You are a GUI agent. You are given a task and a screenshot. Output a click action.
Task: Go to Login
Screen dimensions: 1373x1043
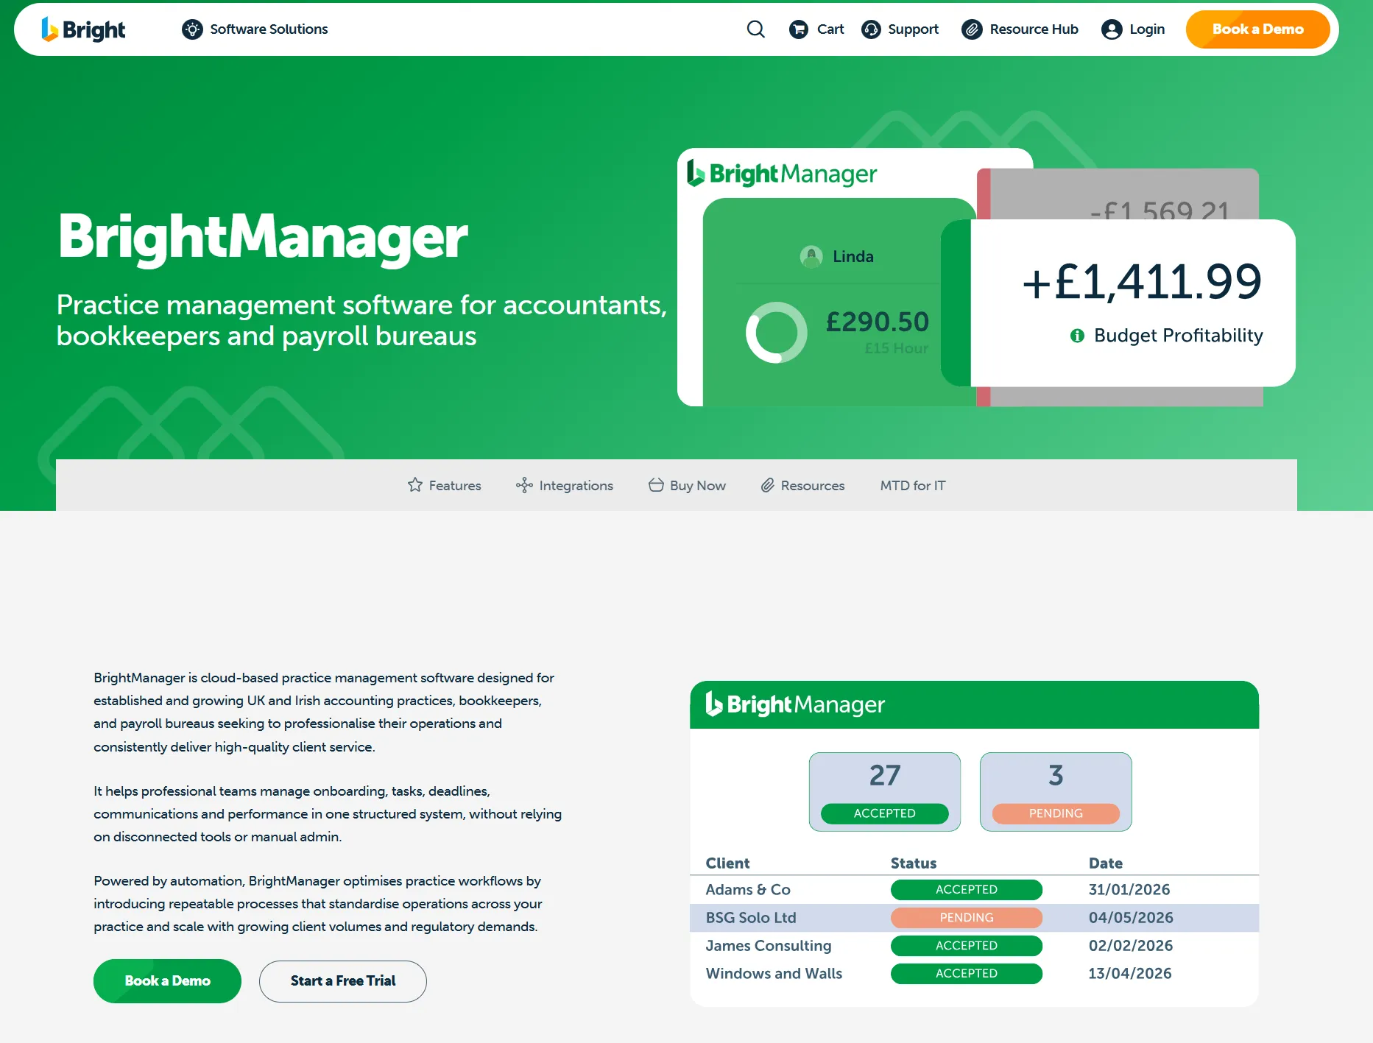pos(1133,29)
